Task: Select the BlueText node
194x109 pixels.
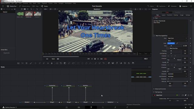Action: pyautogui.click(x=85, y=86)
